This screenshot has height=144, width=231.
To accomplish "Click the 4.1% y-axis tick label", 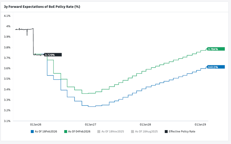I will click(x=7, y=16).
